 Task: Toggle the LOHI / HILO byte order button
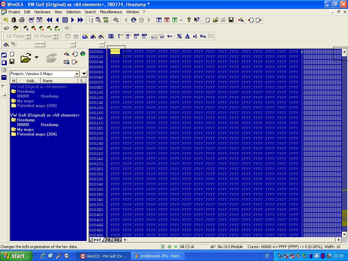coord(154,36)
